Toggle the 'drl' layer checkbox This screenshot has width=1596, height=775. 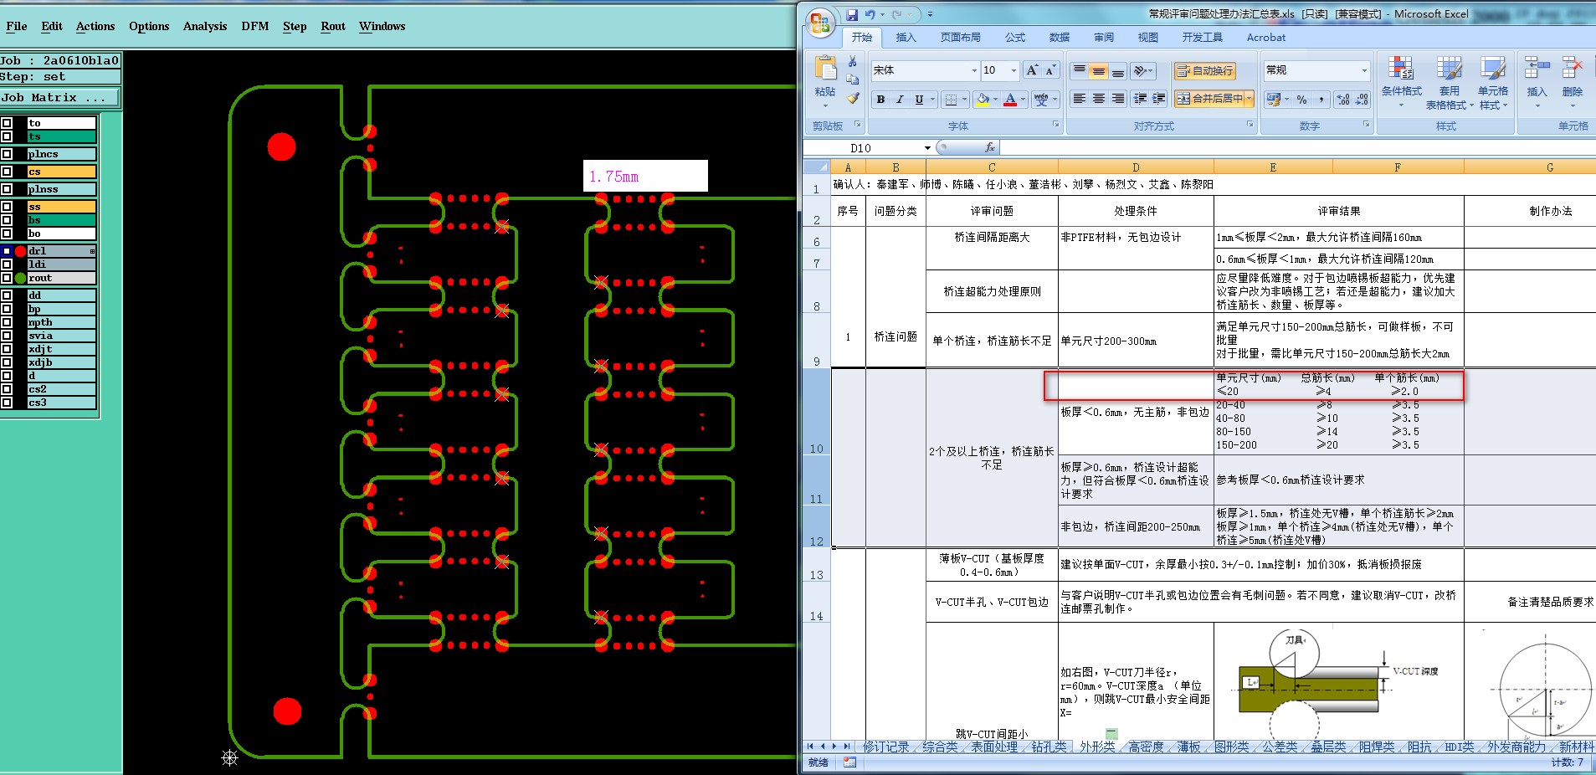pos(7,251)
